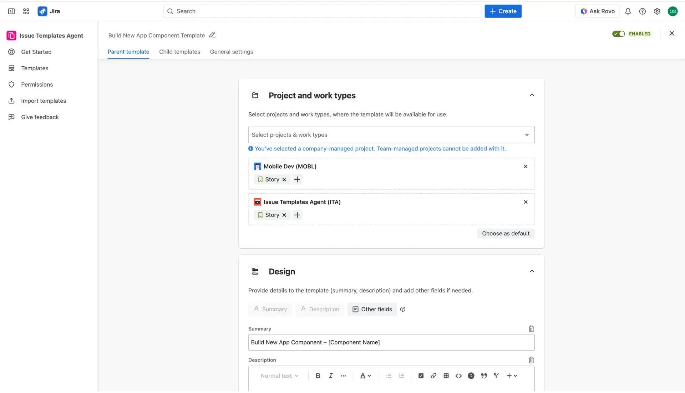
Task: Click Create in the top navigation
Action: (503, 11)
